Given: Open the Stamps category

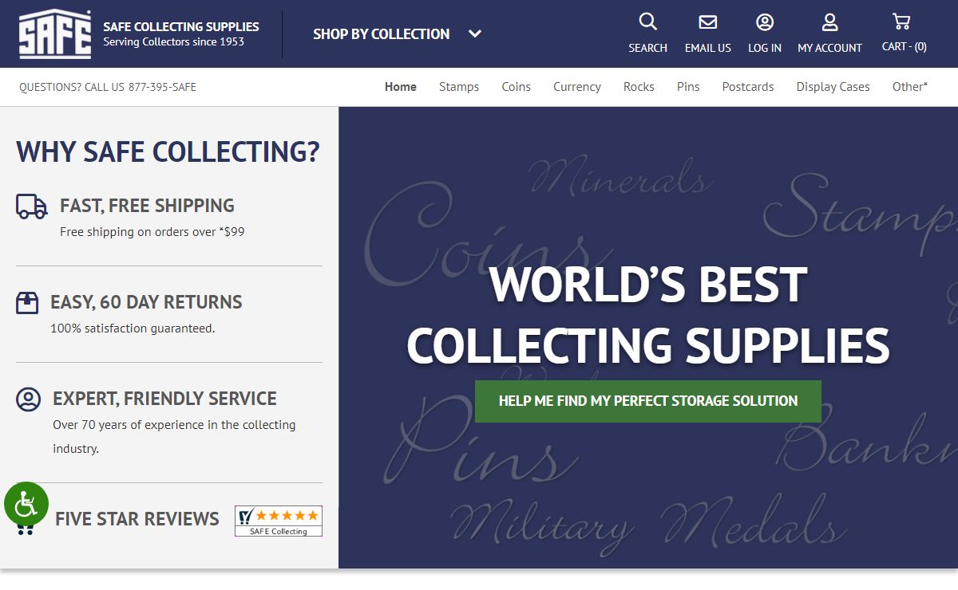Looking at the screenshot, I should [x=459, y=87].
